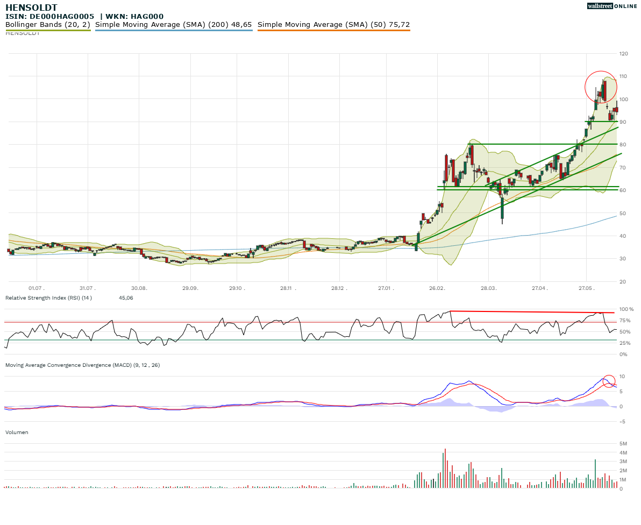The image size is (641, 525).
Task: Click the 75% RSI axis label
Action: [x=625, y=321]
